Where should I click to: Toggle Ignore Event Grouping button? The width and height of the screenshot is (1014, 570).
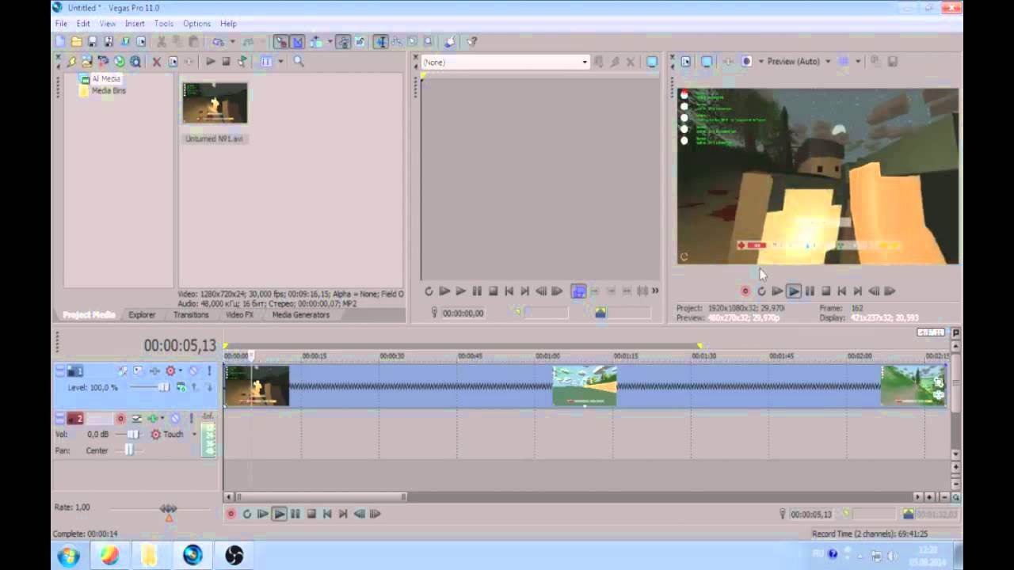pyautogui.click(x=360, y=41)
